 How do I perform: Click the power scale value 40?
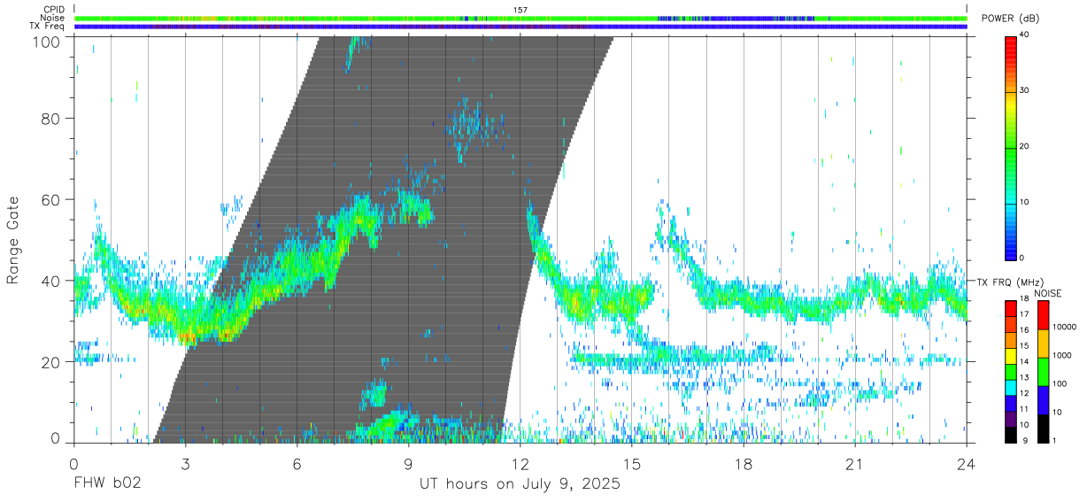[1025, 35]
